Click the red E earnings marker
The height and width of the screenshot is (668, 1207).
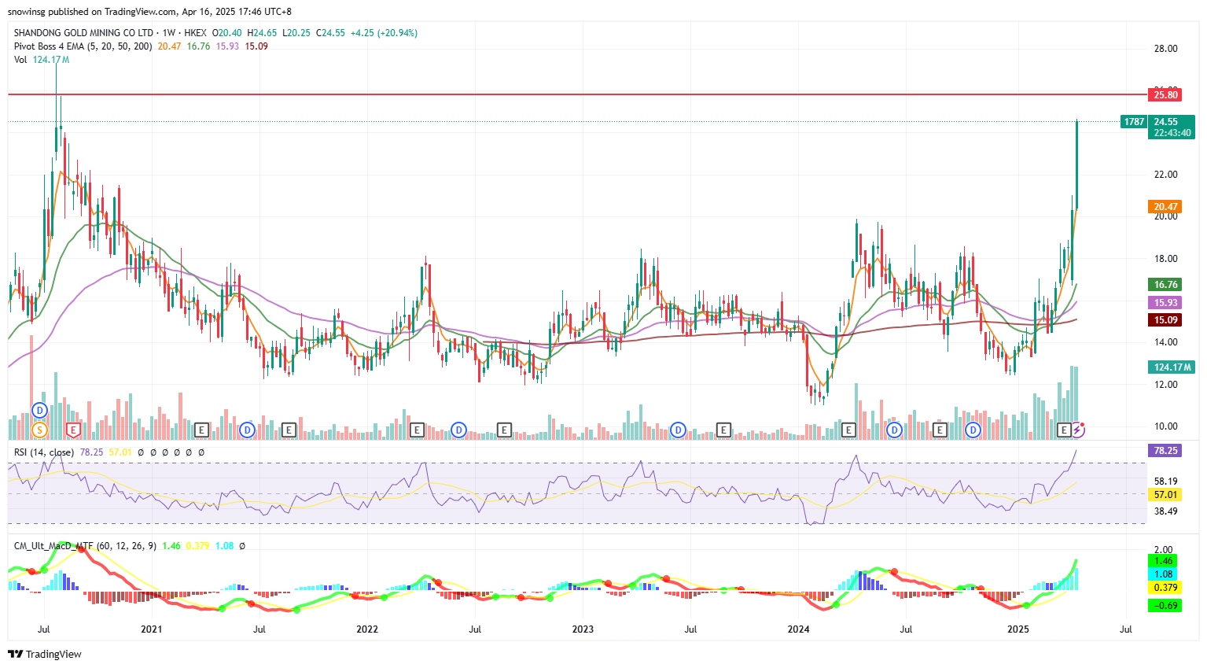click(74, 430)
